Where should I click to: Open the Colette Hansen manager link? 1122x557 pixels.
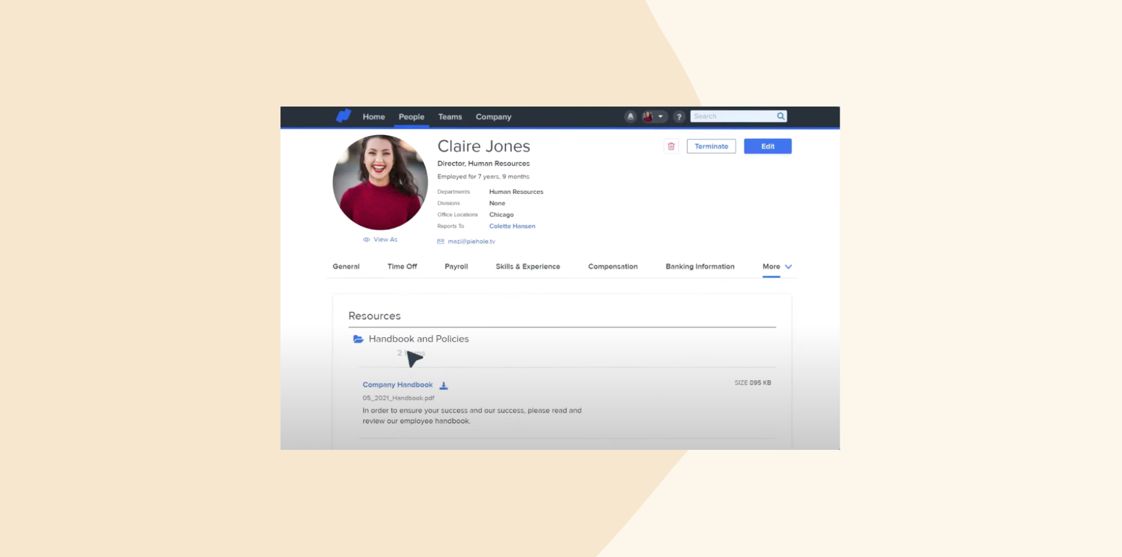[512, 226]
